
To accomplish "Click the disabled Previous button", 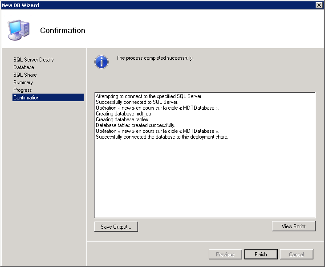I will click(225, 255).
